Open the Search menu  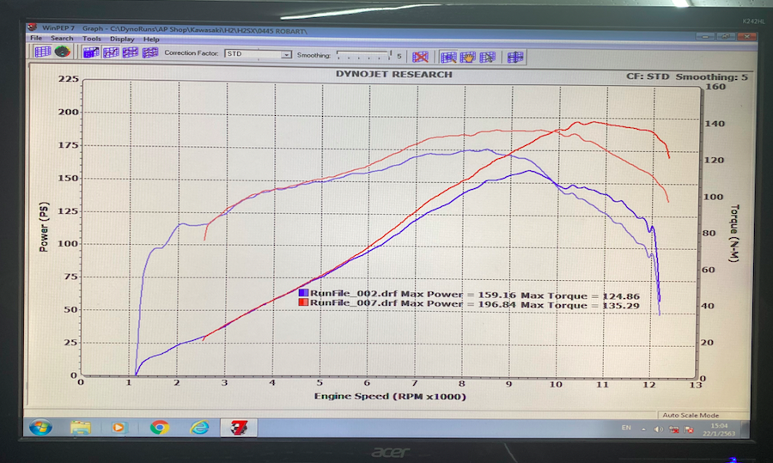tap(62, 39)
